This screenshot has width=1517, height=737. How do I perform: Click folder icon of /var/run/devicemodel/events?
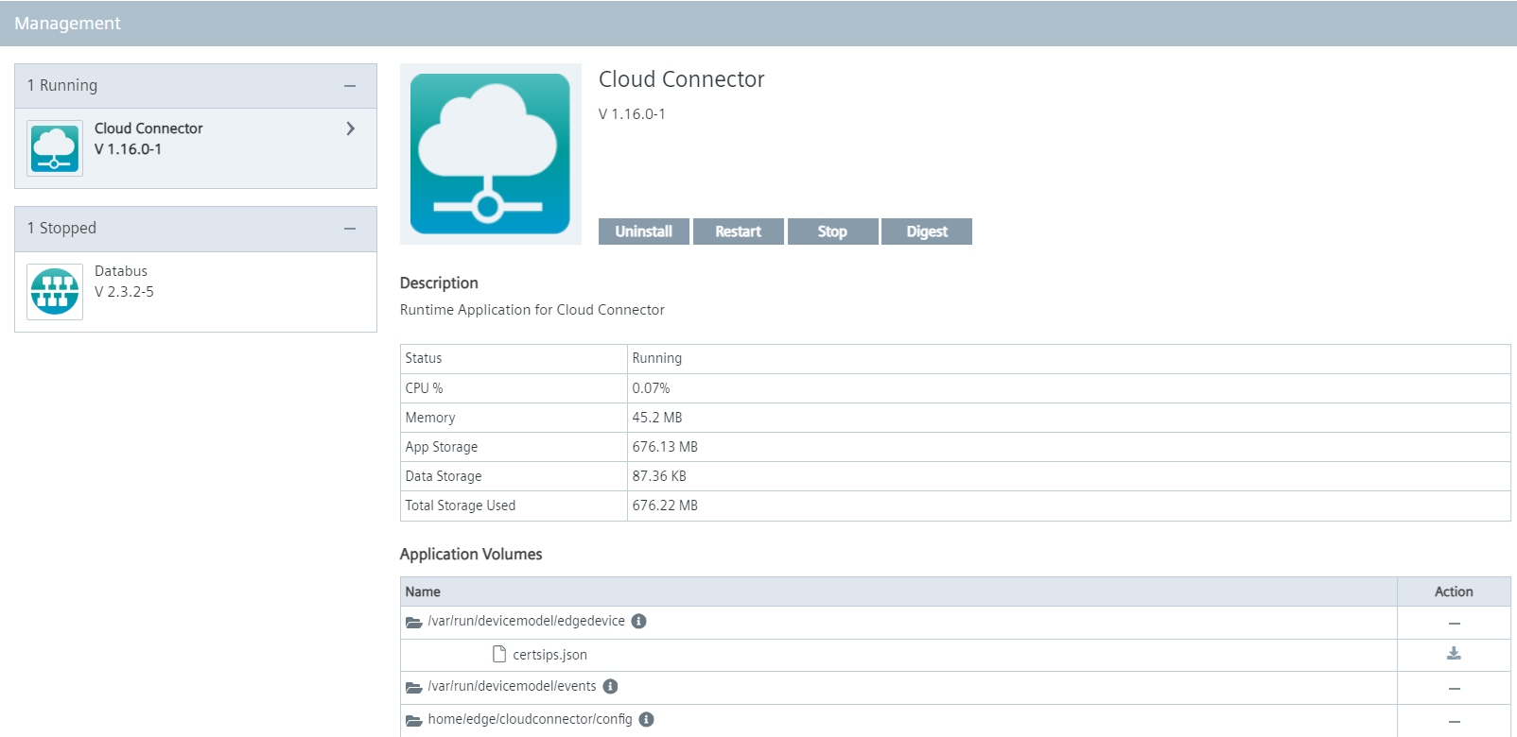click(x=413, y=687)
